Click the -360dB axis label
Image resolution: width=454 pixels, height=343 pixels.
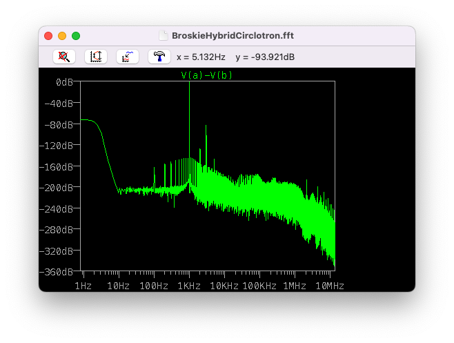[56, 272]
